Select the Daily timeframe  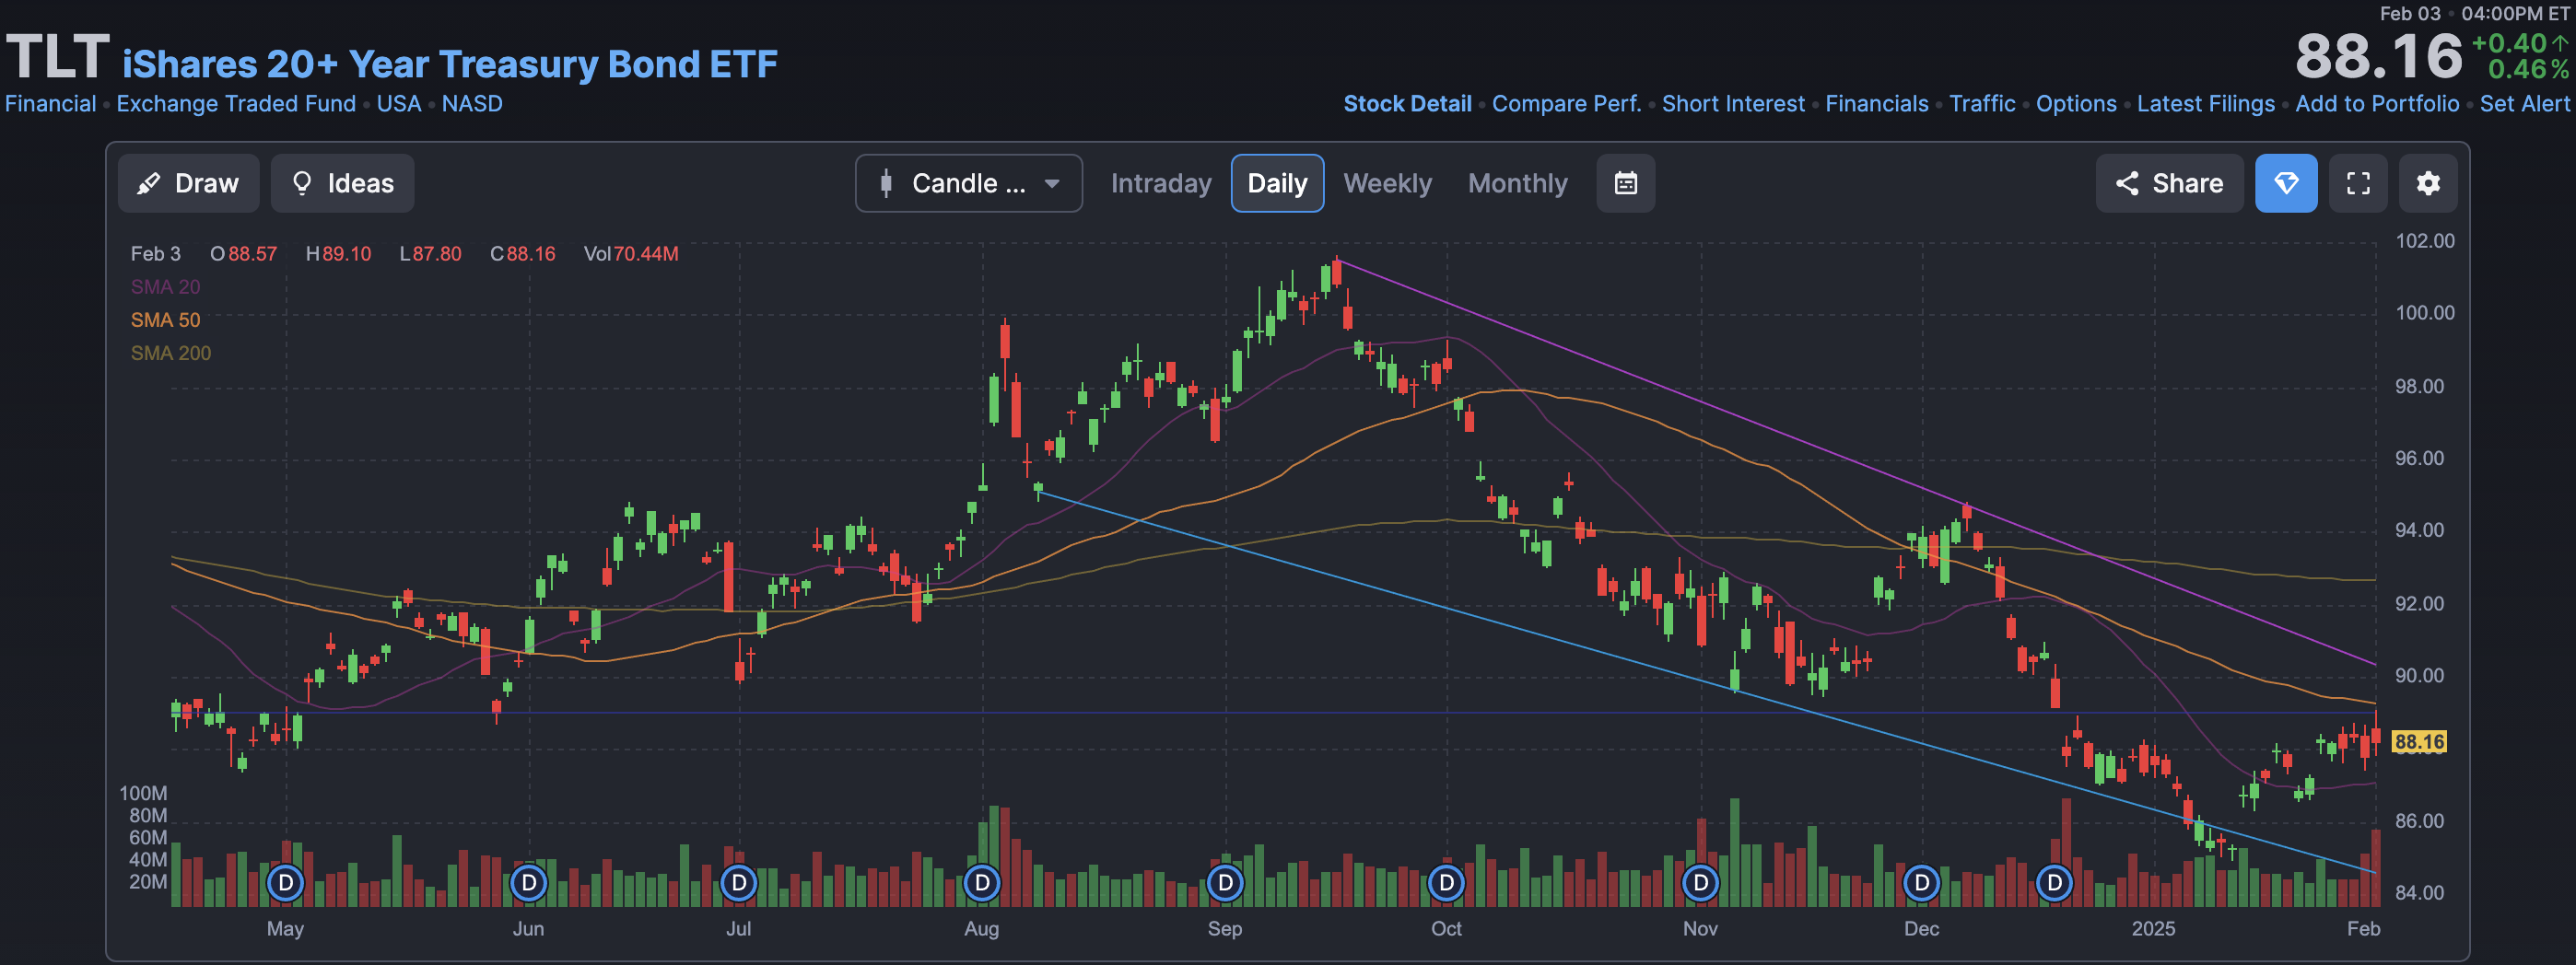click(1277, 183)
